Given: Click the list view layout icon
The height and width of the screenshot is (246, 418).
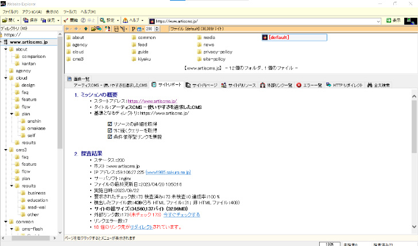Looking at the screenshot, I should [116, 29].
